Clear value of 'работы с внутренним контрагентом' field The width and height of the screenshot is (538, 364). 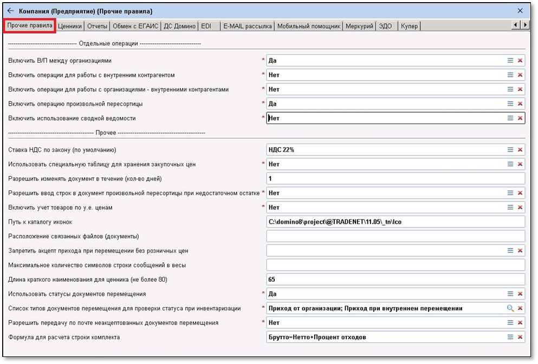tap(520, 75)
